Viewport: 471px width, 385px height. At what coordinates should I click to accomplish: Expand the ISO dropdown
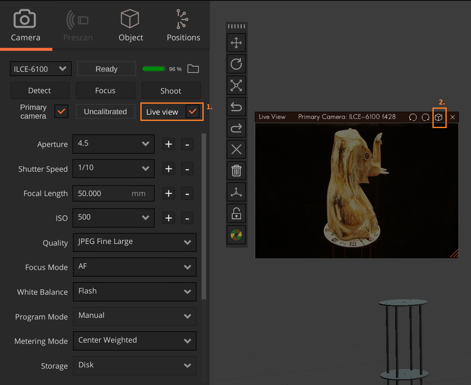point(114,217)
